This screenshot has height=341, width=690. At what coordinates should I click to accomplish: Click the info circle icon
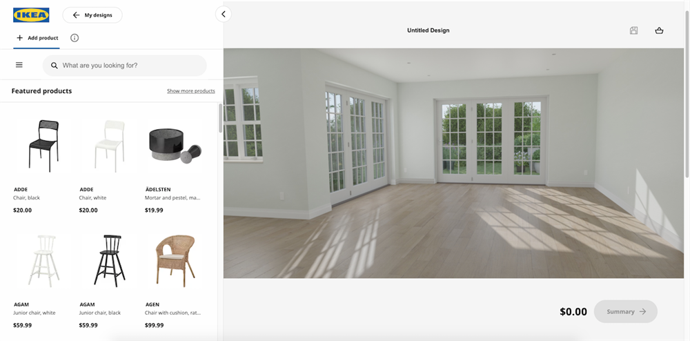[x=75, y=38]
